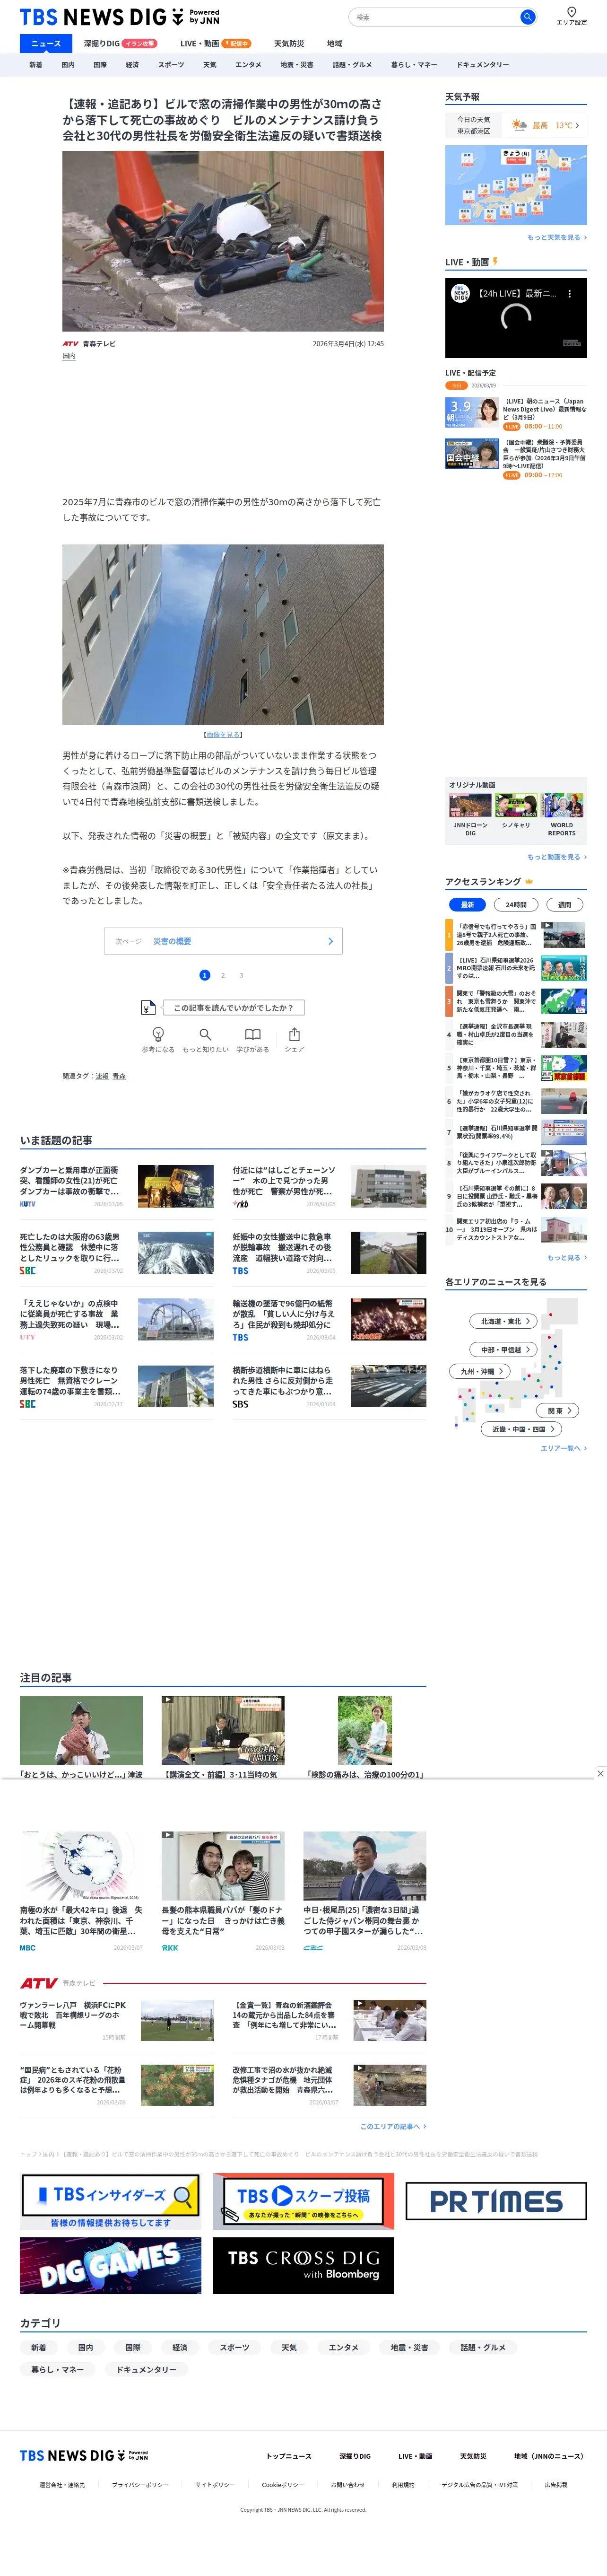Expand 中部・甲信越 area news

[x=504, y=1349]
